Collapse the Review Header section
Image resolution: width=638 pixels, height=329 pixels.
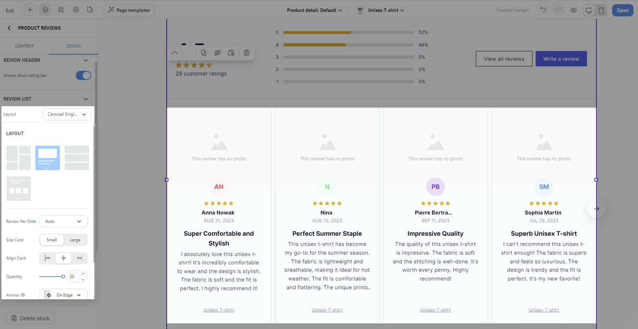coord(86,60)
